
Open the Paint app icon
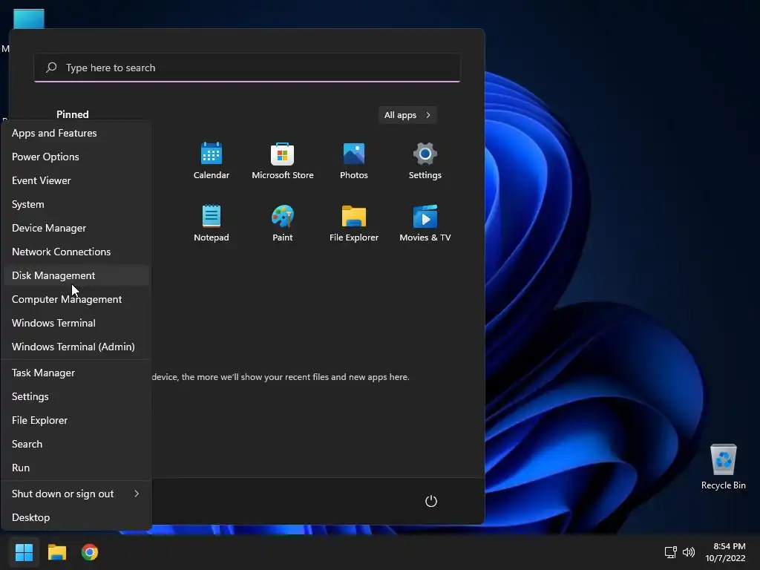pyautogui.click(x=283, y=216)
